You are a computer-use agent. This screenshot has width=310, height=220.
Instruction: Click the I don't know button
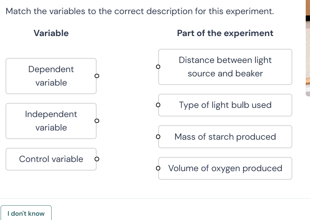(x=26, y=213)
